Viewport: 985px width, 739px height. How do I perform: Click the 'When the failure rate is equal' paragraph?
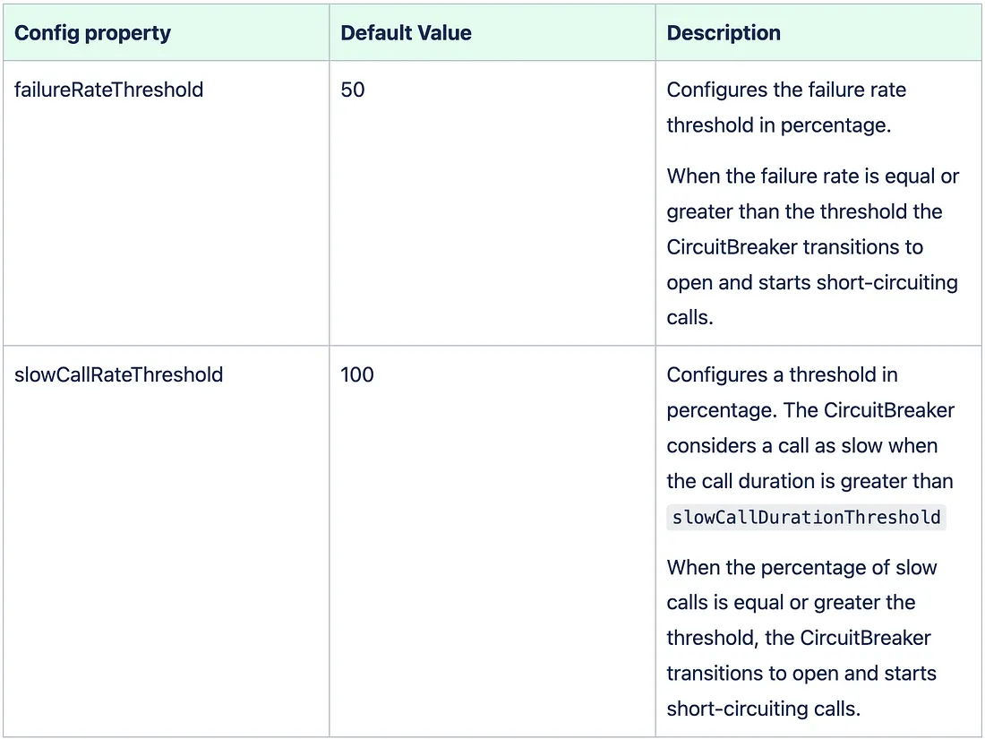(x=813, y=246)
